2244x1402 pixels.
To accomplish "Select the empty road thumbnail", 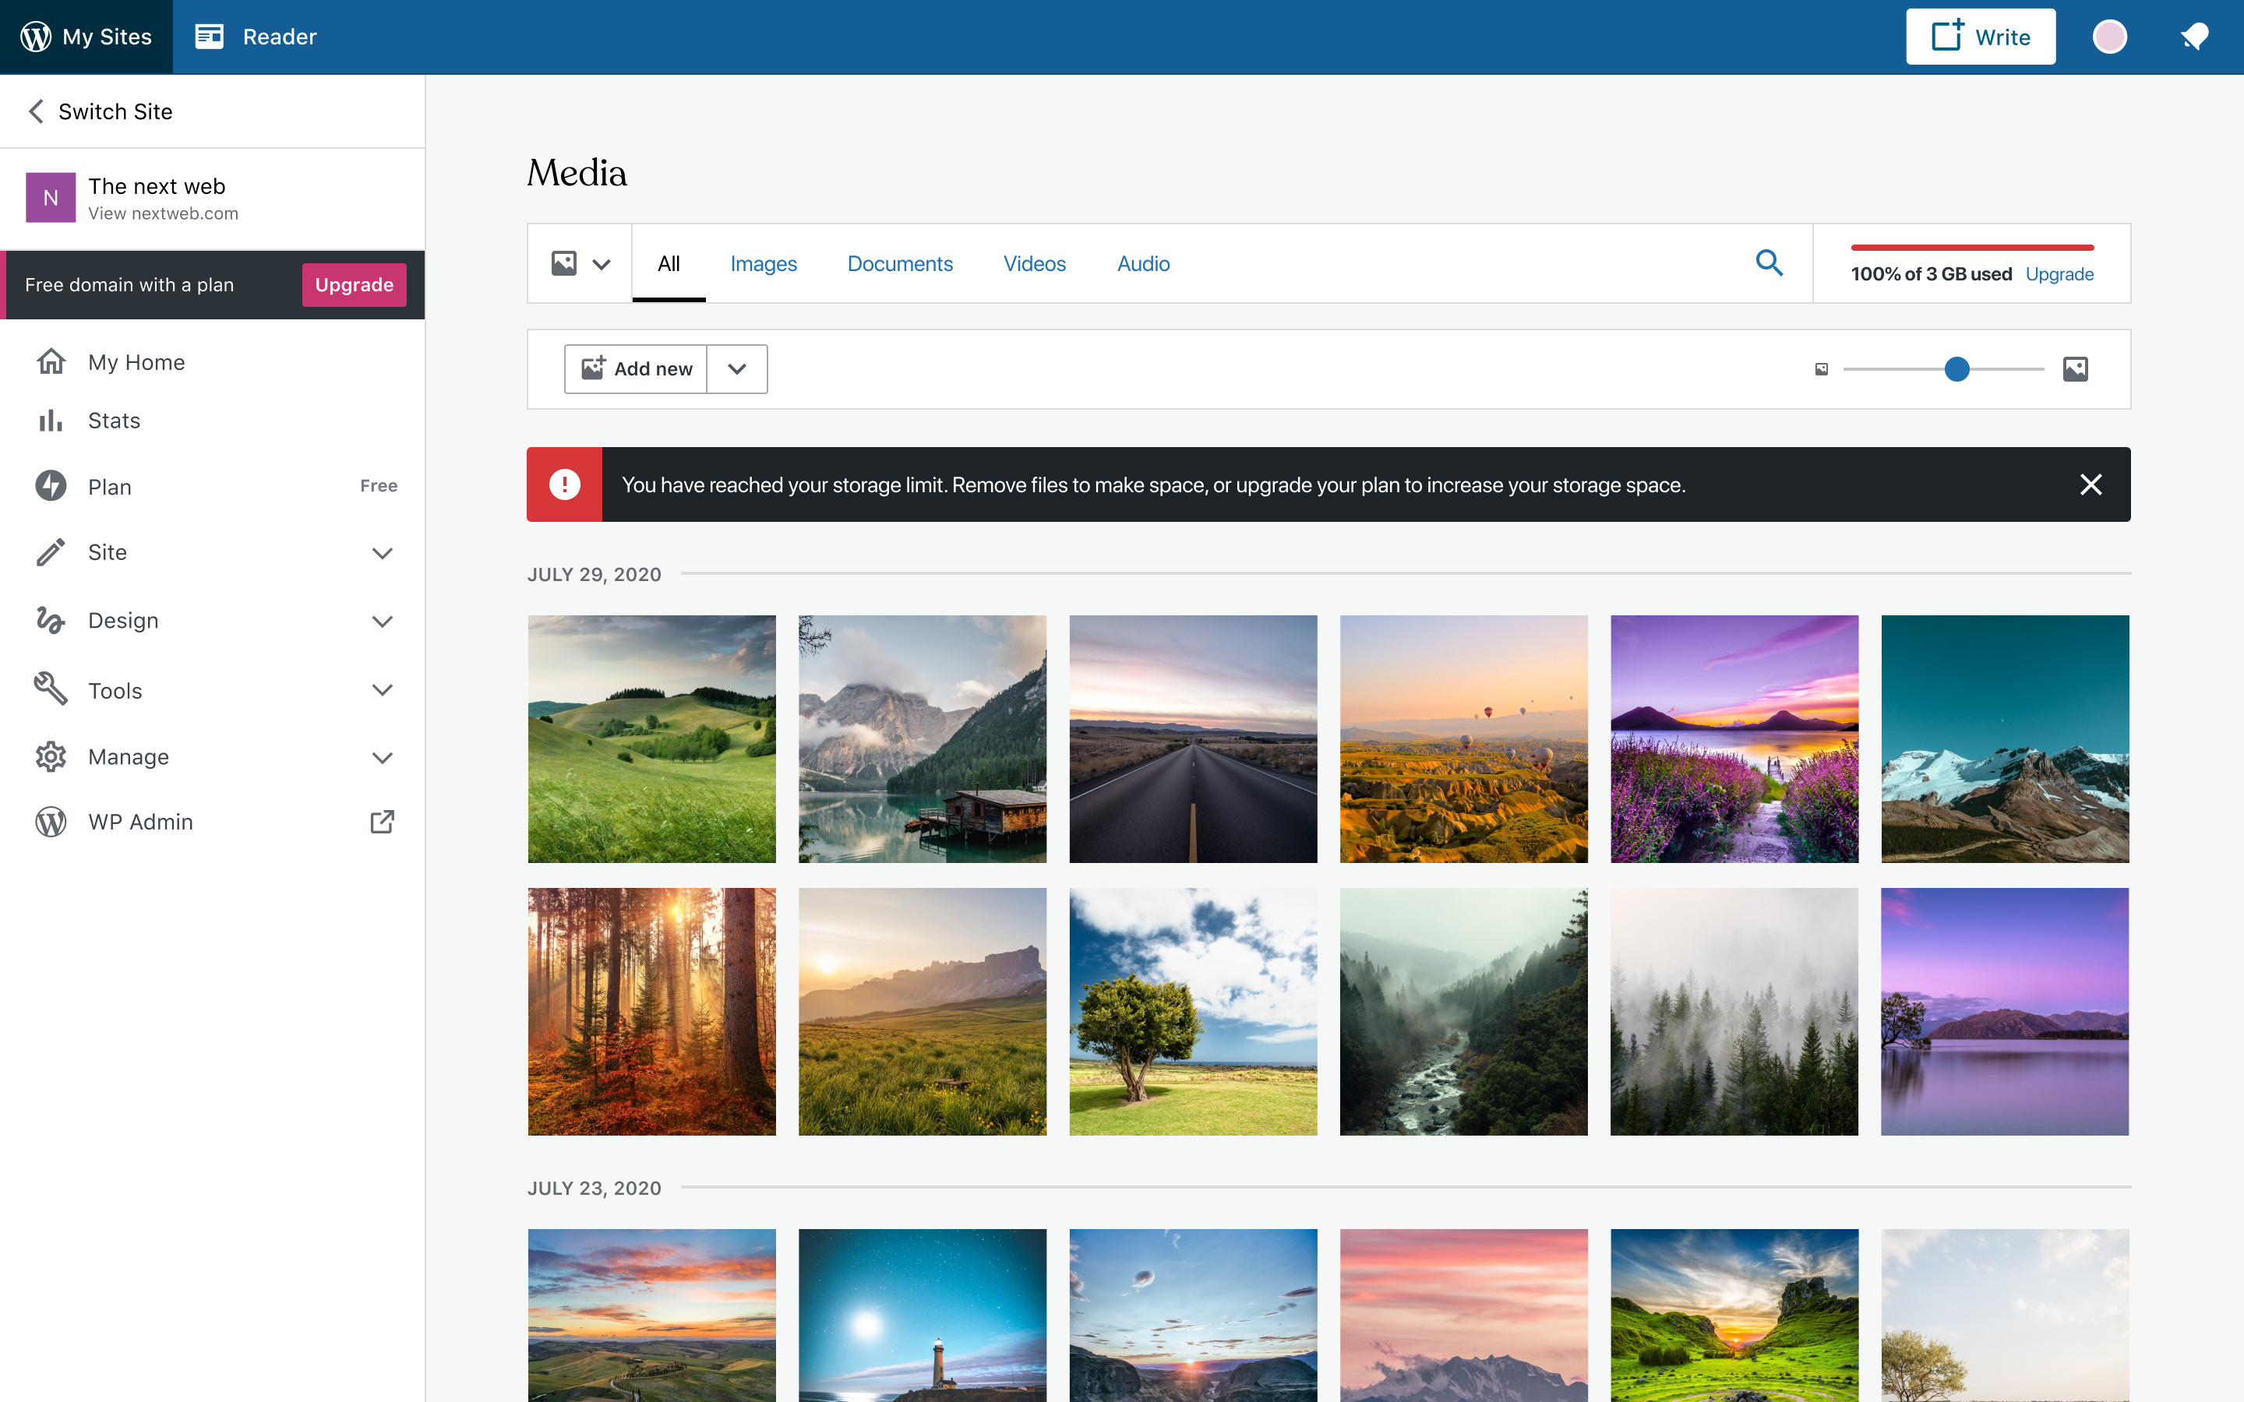I will 1194,739.
